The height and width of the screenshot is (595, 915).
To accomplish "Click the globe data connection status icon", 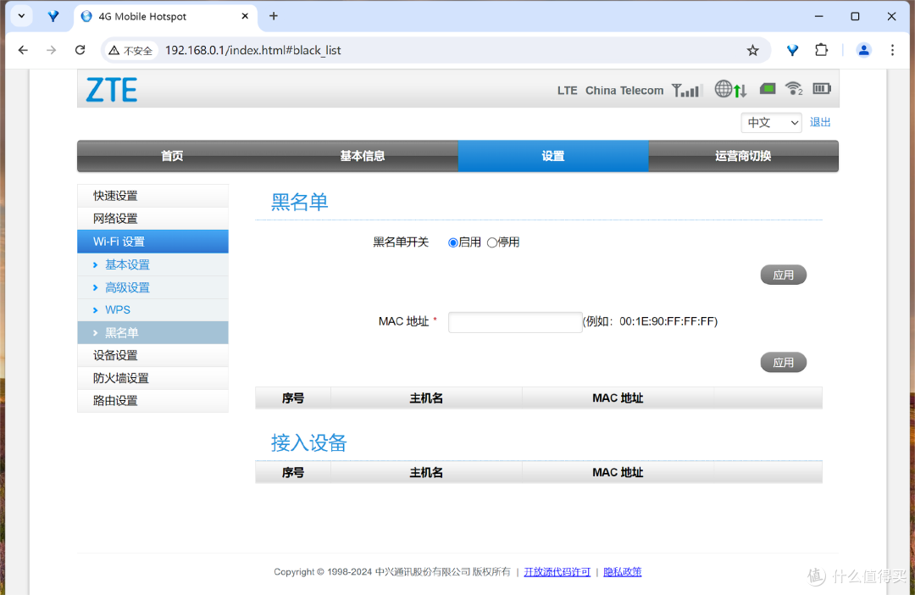I will coord(730,89).
